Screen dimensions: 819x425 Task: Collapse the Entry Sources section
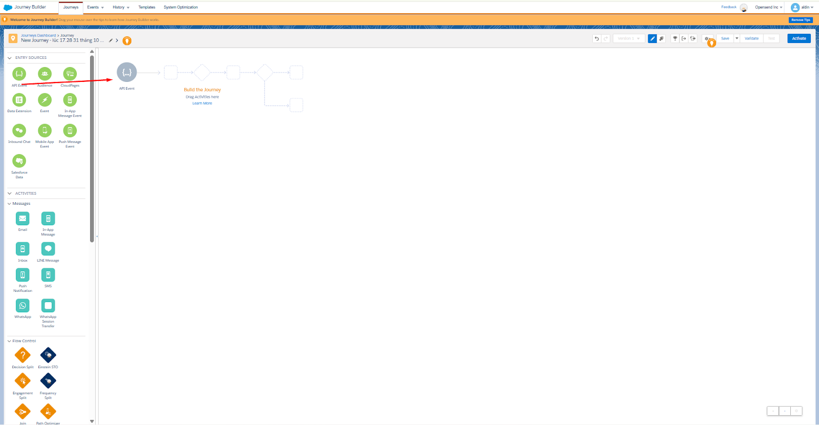coord(10,58)
